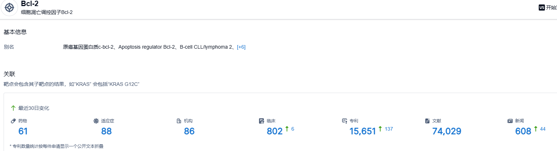557x151 pixels.
Task: Click the VS compare button
Action: click(542, 8)
